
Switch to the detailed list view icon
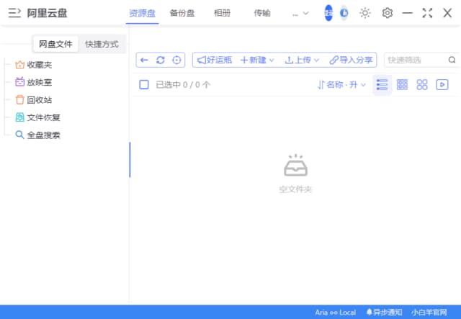(382, 85)
